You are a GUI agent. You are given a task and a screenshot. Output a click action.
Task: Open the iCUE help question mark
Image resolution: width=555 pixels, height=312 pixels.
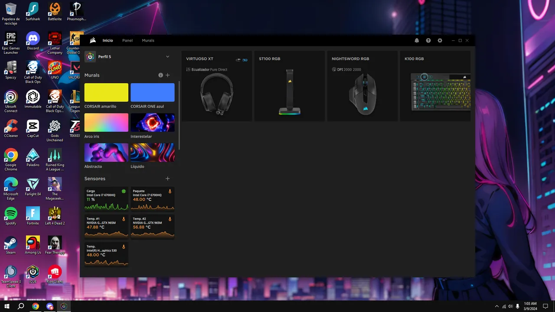pyautogui.click(x=428, y=40)
